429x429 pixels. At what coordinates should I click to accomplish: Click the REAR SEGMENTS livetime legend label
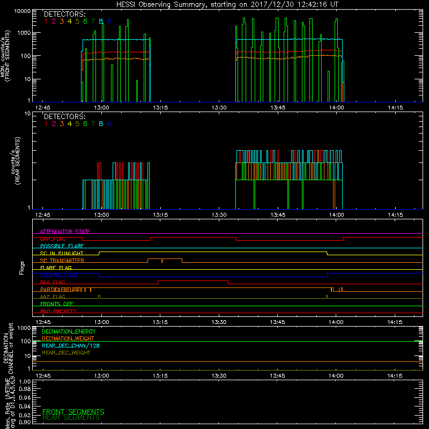pos(71,418)
